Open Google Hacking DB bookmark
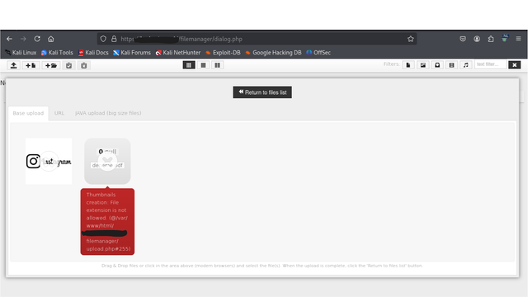 pyautogui.click(x=273, y=53)
